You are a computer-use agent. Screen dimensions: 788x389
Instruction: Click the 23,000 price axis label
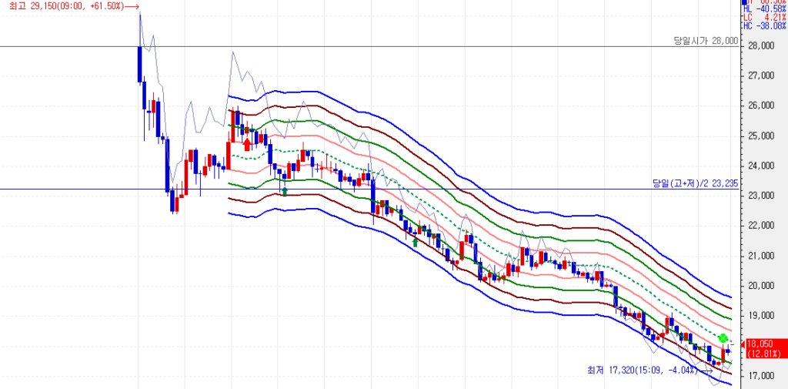760,196
